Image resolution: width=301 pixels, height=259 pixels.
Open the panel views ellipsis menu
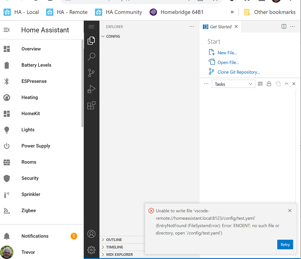point(206,84)
